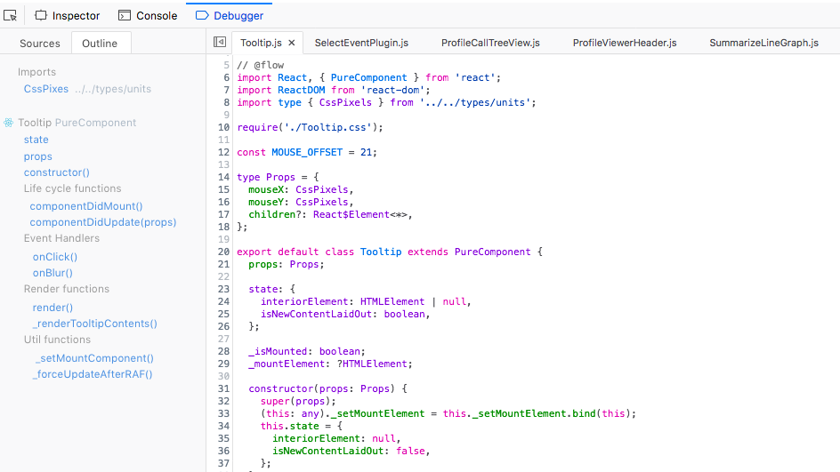Click the require('./Tooltip.css') line
This screenshot has width=840, height=472.
tap(311, 127)
